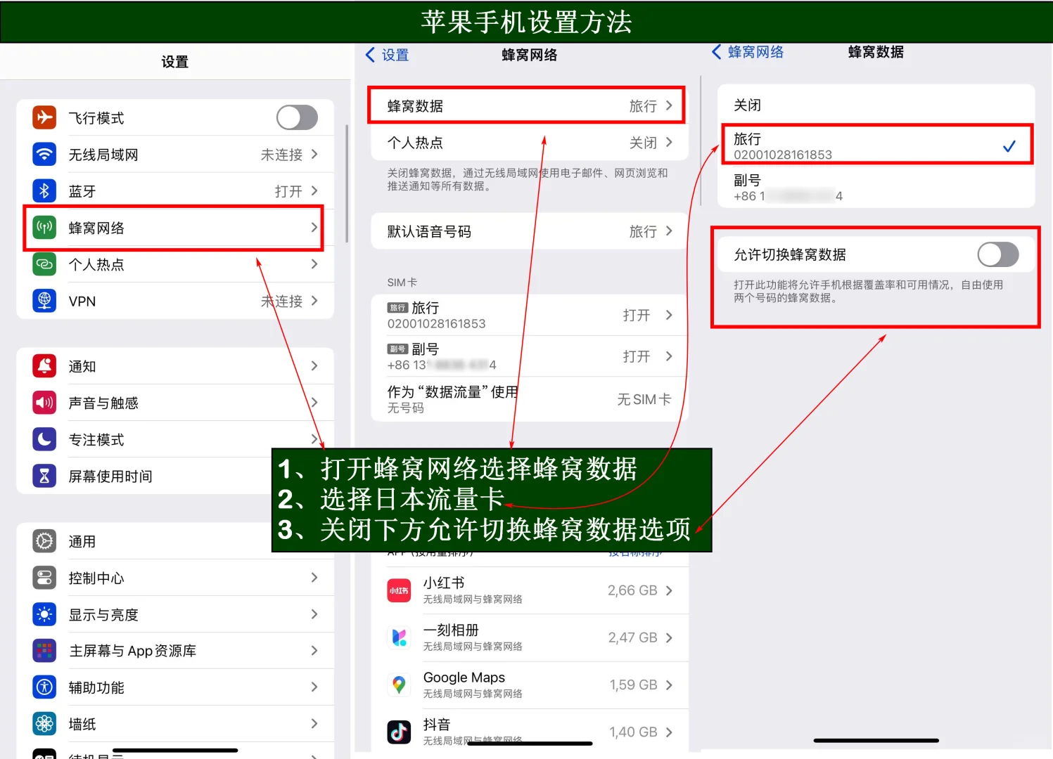Viewport: 1053px width, 759px height.
Task: Click the 一刻相册 photo album icon
Action: [398, 637]
